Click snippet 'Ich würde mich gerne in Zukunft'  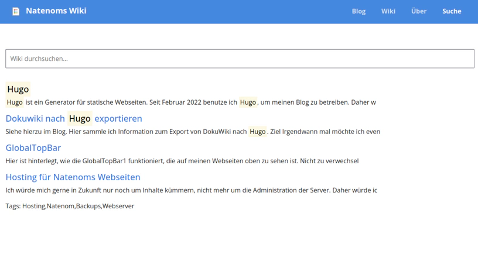[192, 190]
